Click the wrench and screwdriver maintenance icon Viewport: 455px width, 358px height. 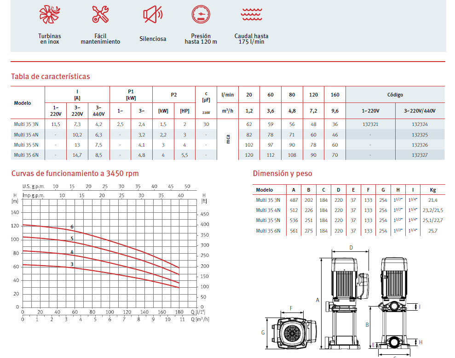pos(100,14)
